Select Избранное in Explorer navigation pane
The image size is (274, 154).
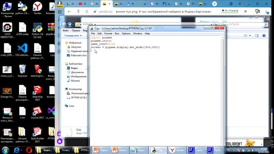73,43
